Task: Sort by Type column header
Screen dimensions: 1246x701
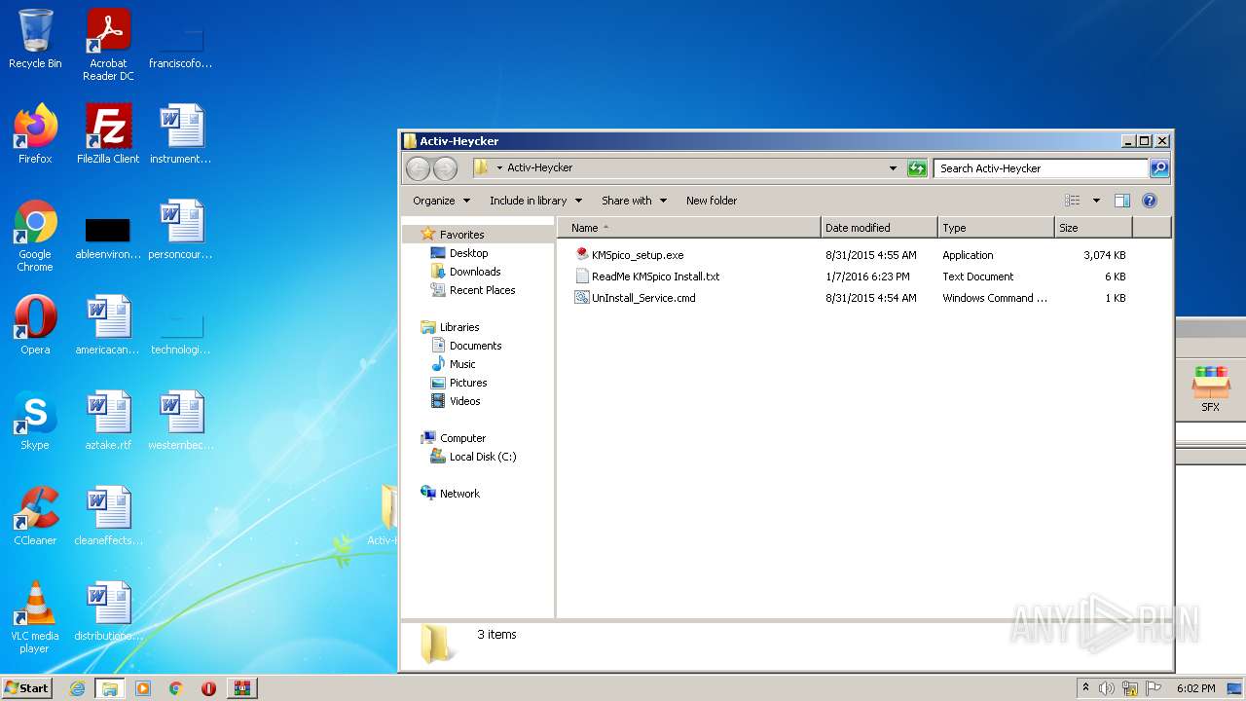Action: tap(996, 228)
